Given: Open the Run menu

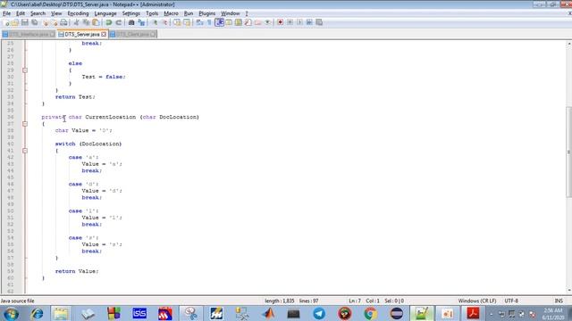Looking at the screenshot, I should [x=189, y=13].
